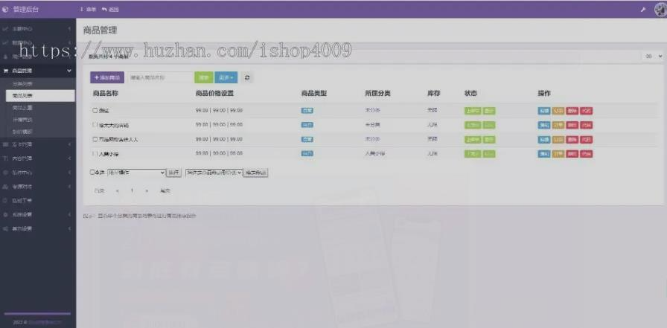The width and height of the screenshot is (667, 328).
Task: Click the blue type badge in first row
Action: tap(307, 111)
